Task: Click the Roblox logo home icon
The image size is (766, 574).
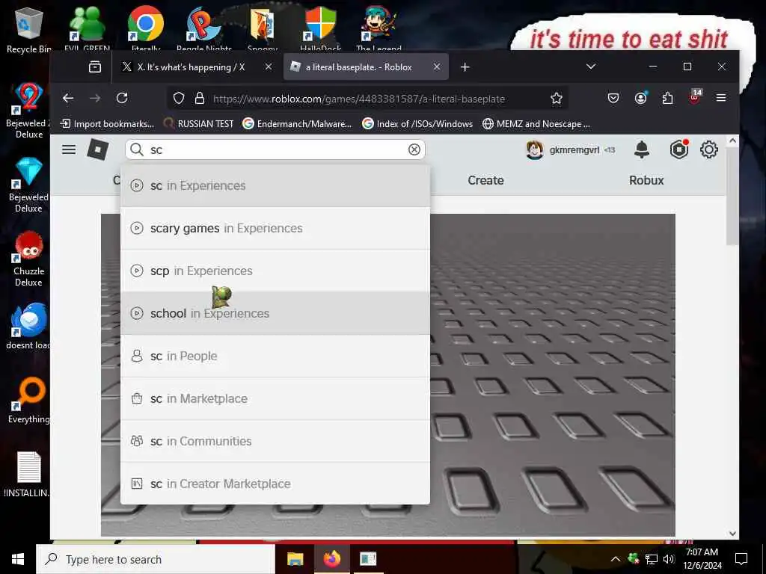Action: point(98,149)
